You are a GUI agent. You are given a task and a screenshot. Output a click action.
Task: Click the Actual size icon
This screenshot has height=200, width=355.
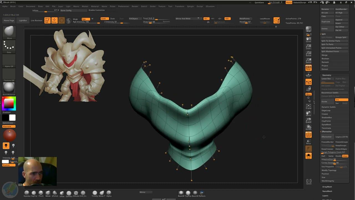[308, 54]
